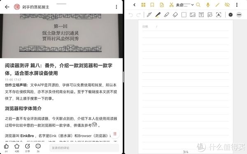Like the article with thumbs-up icon
Viewport: 247px width, 154px height.
click(x=6, y=146)
